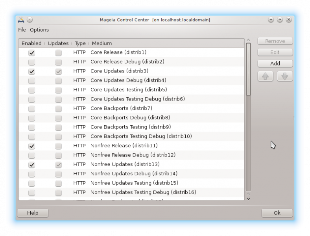This screenshot has height=236, width=310.
Task: Toggle Updates checkbox for Core Updates (distrib3)
Action: pyautogui.click(x=58, y=71)
